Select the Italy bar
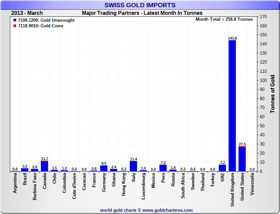280x214 pixels. coord(133,166)
